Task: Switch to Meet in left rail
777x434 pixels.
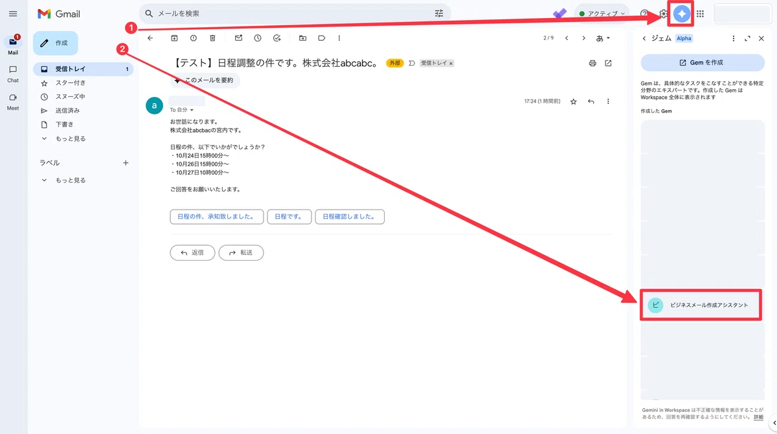Action: 13,102
